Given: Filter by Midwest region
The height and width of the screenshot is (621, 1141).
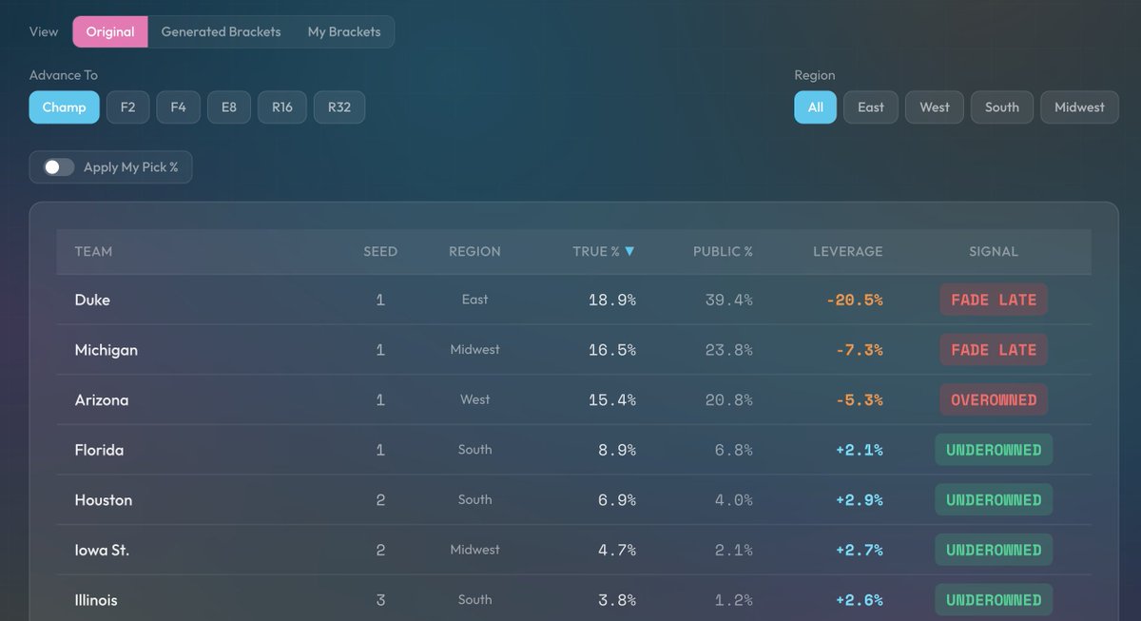Looking at the screenshot, I should (x=1079, y=107).
